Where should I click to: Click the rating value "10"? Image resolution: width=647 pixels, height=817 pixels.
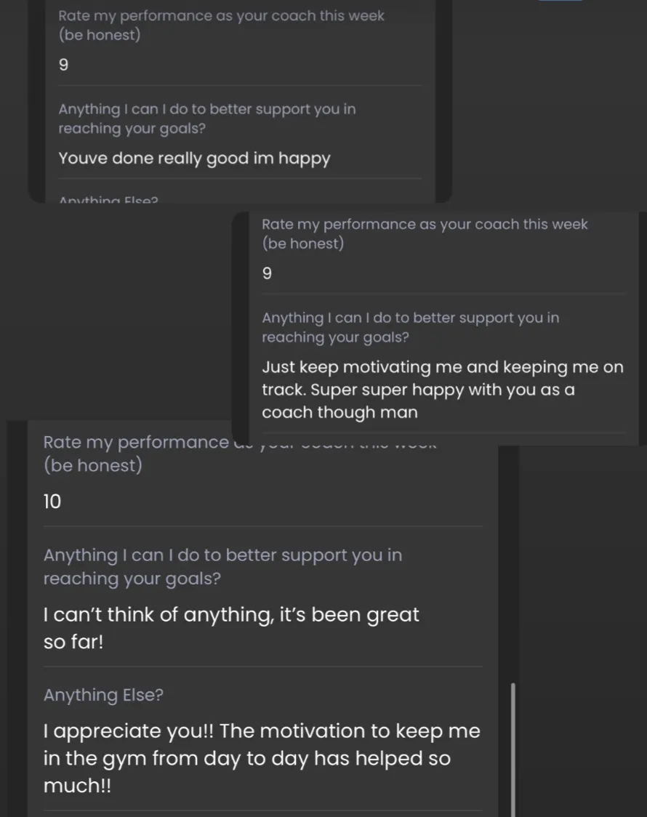[52, 502]
